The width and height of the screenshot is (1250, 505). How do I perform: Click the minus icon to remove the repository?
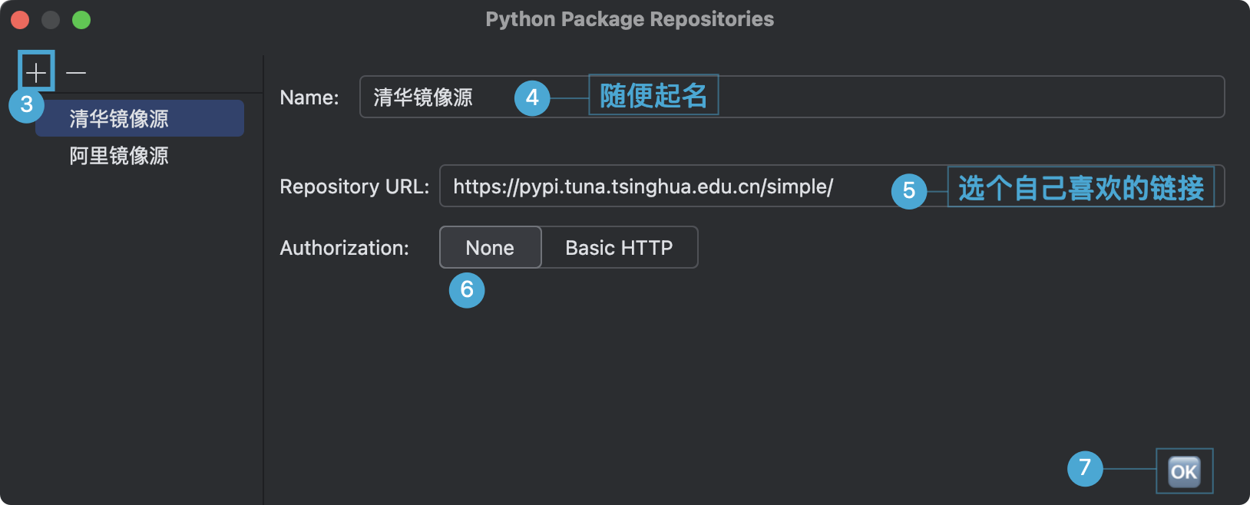point(76,73)
